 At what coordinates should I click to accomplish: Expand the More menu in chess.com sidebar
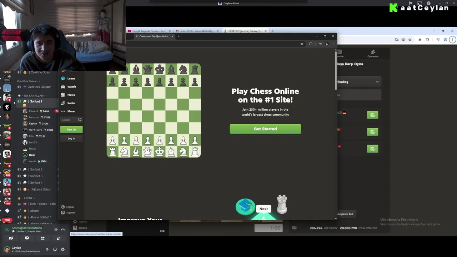(x=68, y=111)
